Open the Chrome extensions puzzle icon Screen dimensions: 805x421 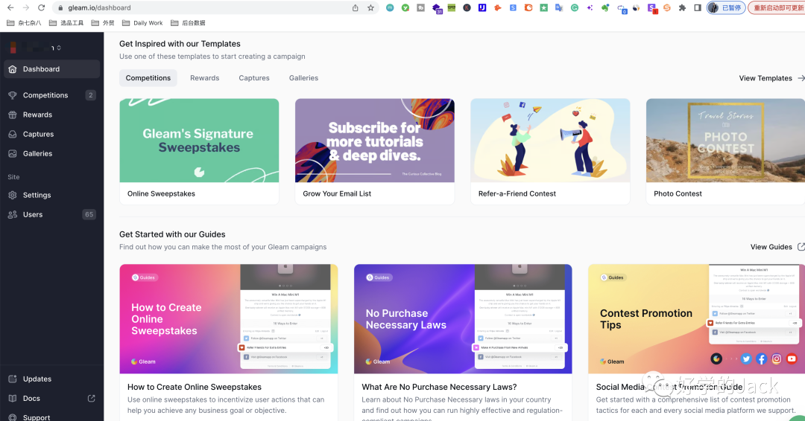pyautogui.click(x=682, y=7)
